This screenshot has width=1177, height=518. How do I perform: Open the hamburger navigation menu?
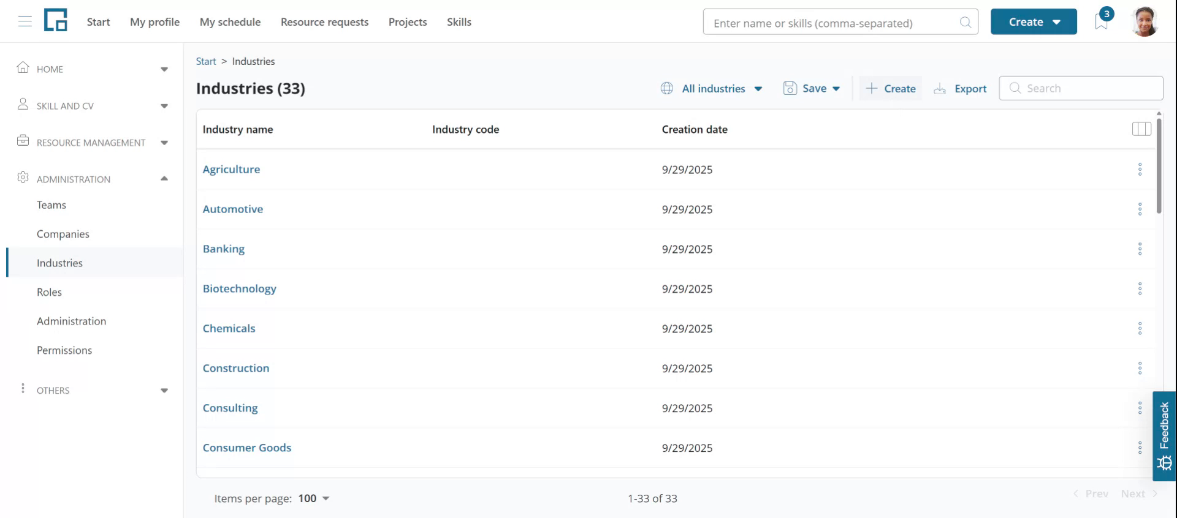pos(25,22)
